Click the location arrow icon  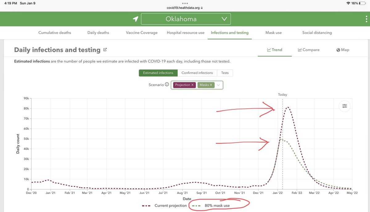(x=135, y=19)
